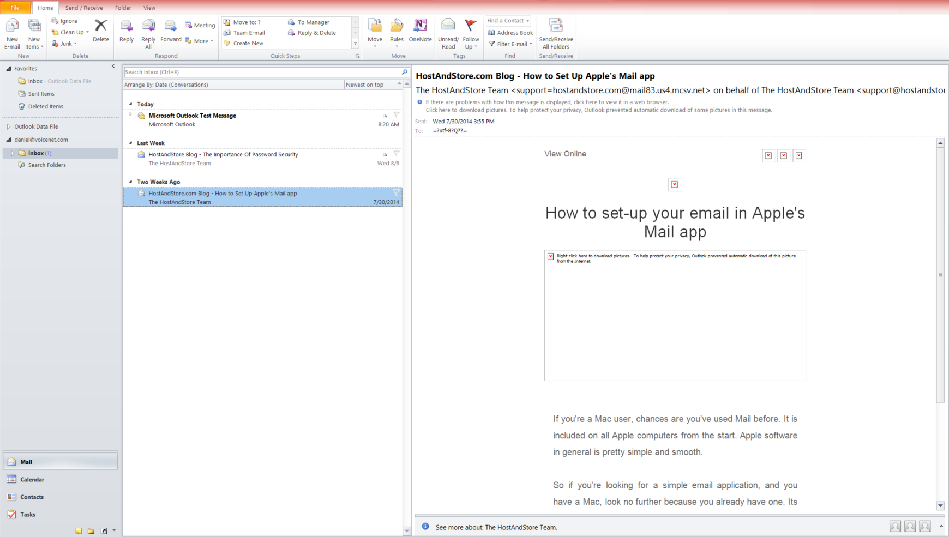The height and width of the screenshot is (537, 949).
Task: Open the More respond options dropdown
Action: click(x=199, y=41)
